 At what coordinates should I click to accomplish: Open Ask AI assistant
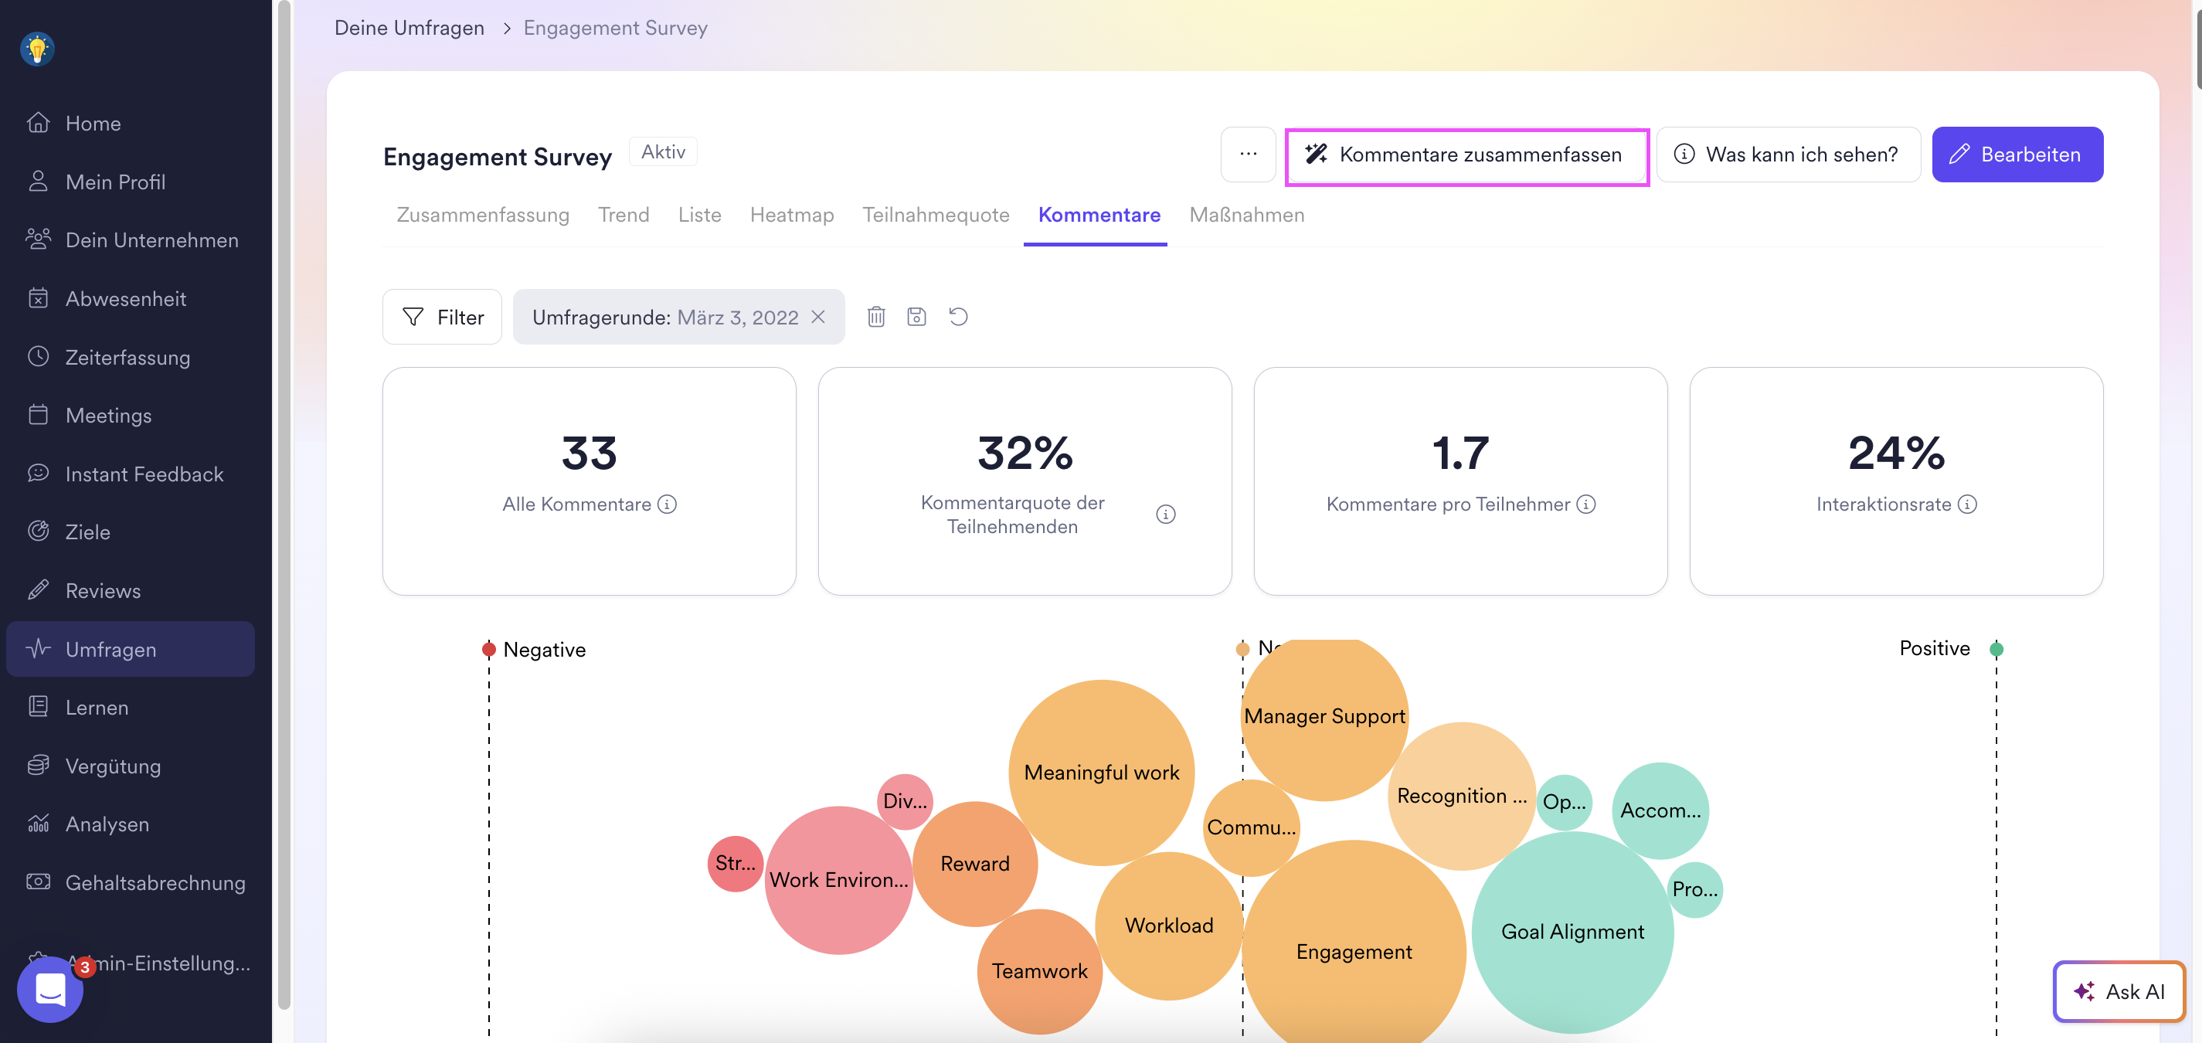click(2119, 992)
